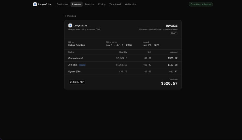Viewport: 242px width, 140px height.
Task: Click the Quantity column header
Action: (x=123, y=52)
